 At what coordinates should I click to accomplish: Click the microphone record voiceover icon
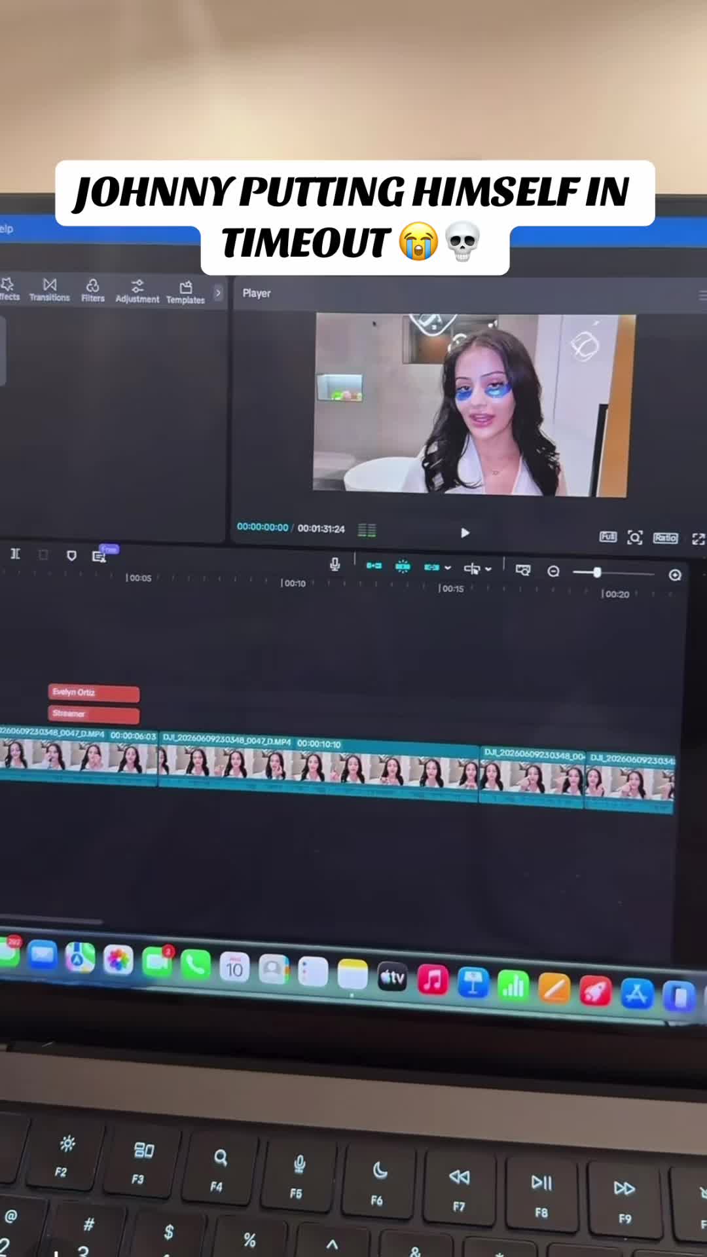click(335, 564)
